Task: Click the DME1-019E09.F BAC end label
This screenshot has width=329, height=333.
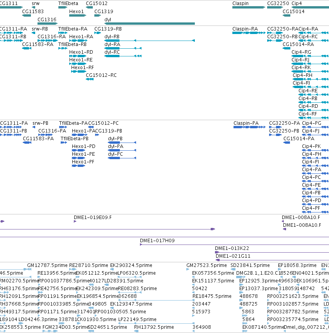Action: pos(93,217)
